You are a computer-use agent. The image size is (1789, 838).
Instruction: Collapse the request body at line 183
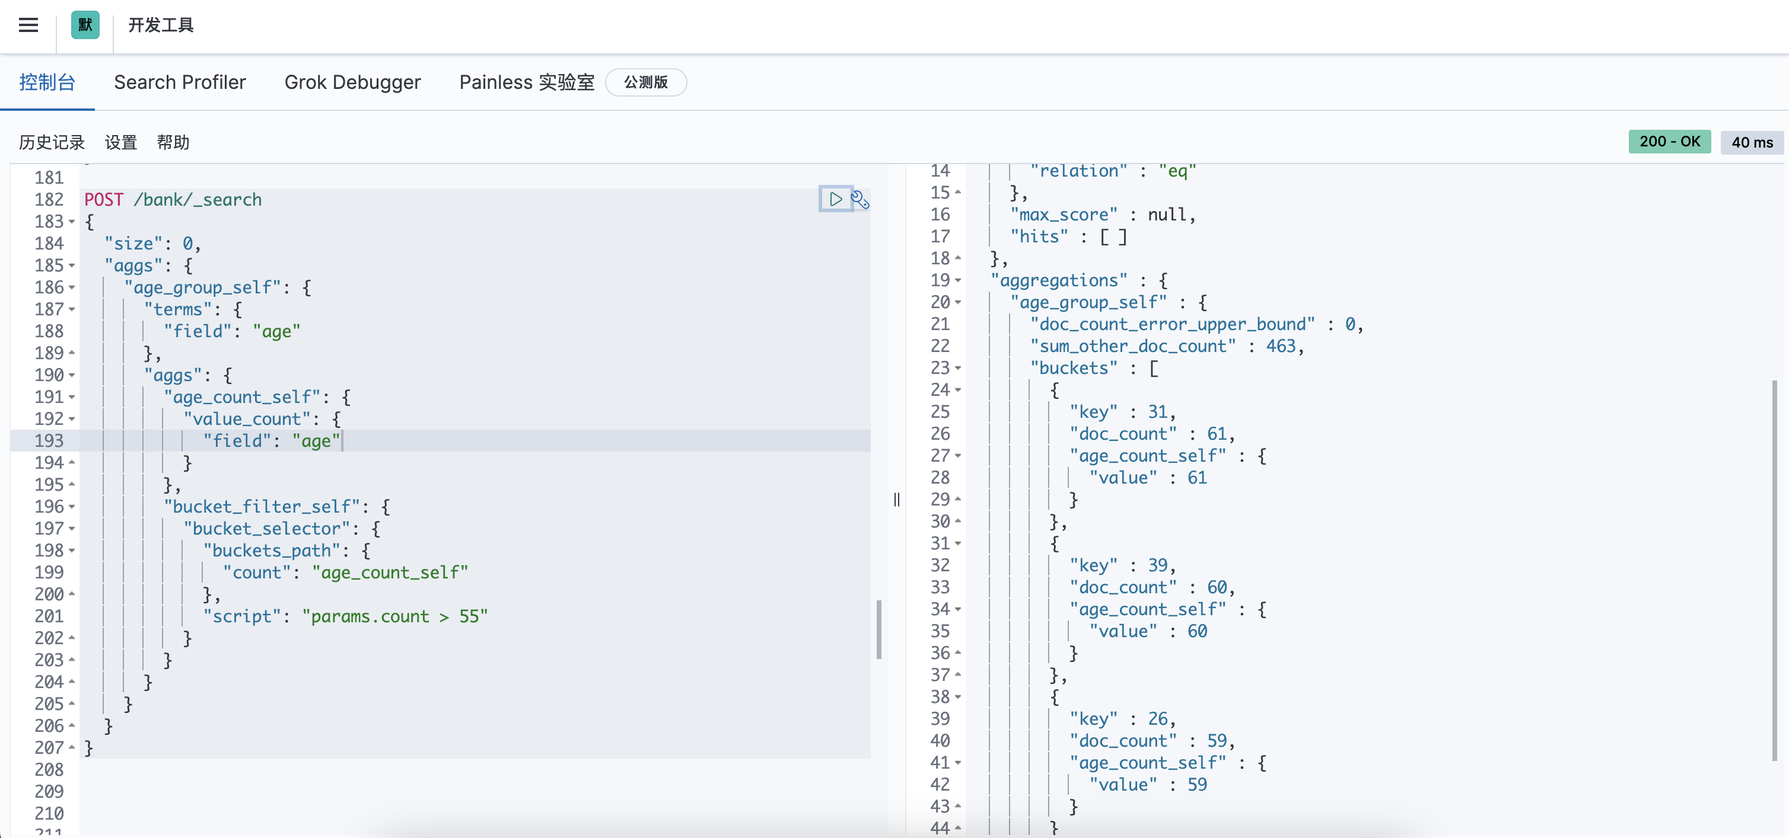pyautogui.click(x=73, y=221)
